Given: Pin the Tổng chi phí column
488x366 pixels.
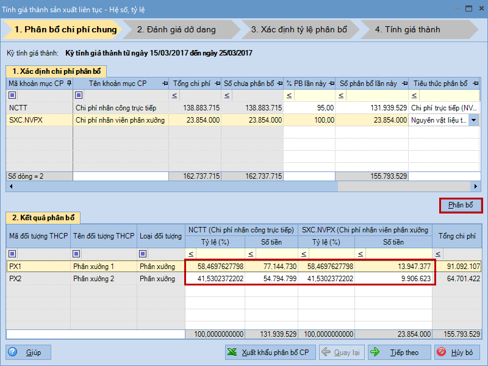Looking at the screenshot, I should [x=217, y=84].
